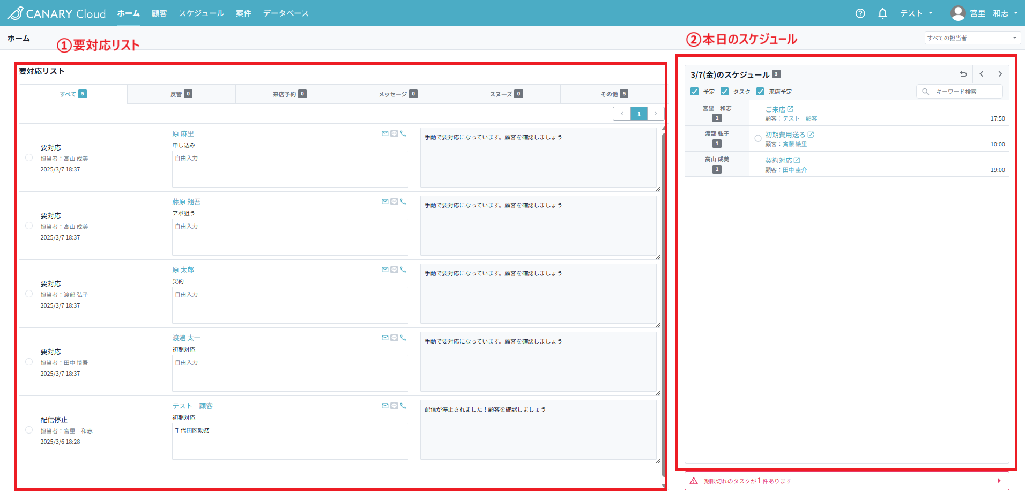Mark 初期費用送る task complete circle
1025x500 pixels.
(x=758, y=138)
